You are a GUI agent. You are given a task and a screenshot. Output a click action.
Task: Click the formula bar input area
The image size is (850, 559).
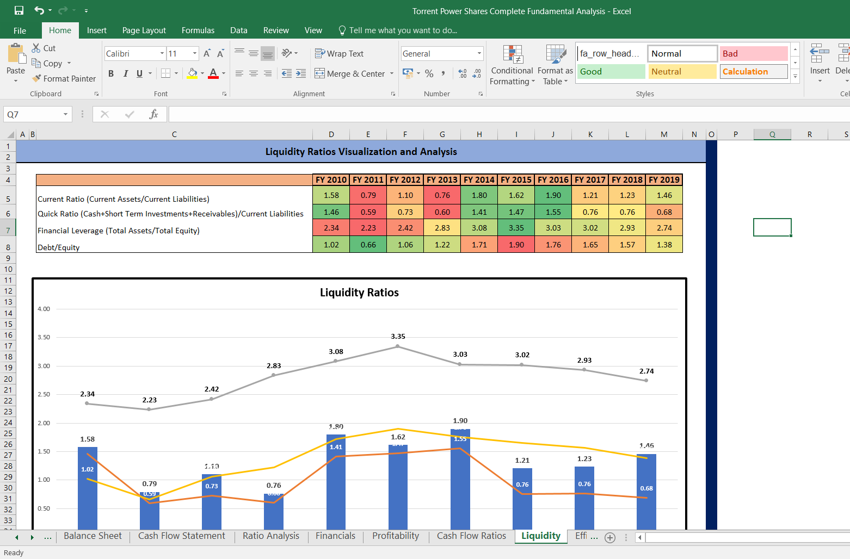pyautogui.click(x=509, y=114)
